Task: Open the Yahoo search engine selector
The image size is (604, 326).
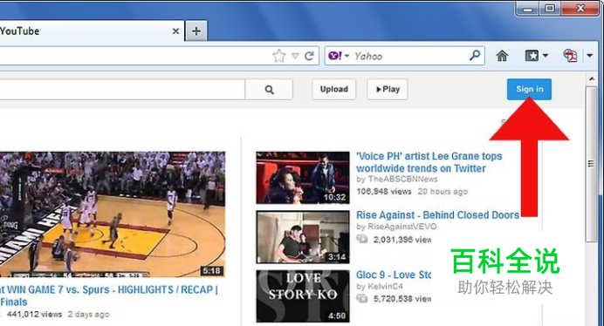Action: tap(339, 56)
